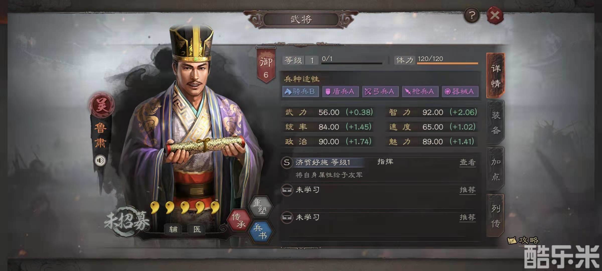The height and width of the screenshot is (271, 602).
Task: Click the orange 体力 stamina bar
Action: tap(447, 63)
